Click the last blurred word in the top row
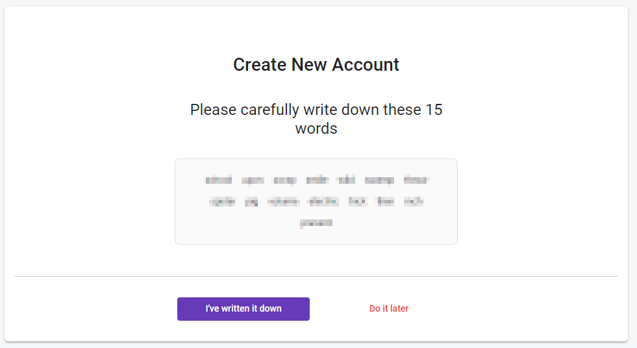The height and width of the screenshot is (348, 637). pos(416,180)
